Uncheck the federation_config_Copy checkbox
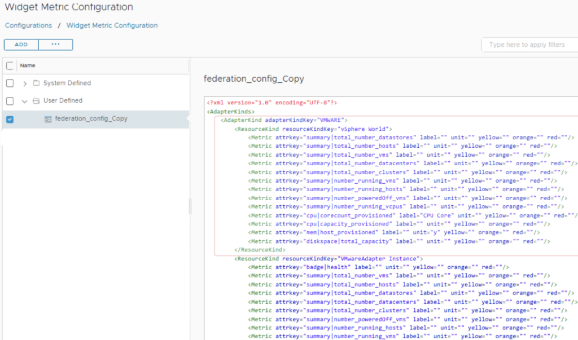This screenshot has width=578, height=340. tap(10, 120)
